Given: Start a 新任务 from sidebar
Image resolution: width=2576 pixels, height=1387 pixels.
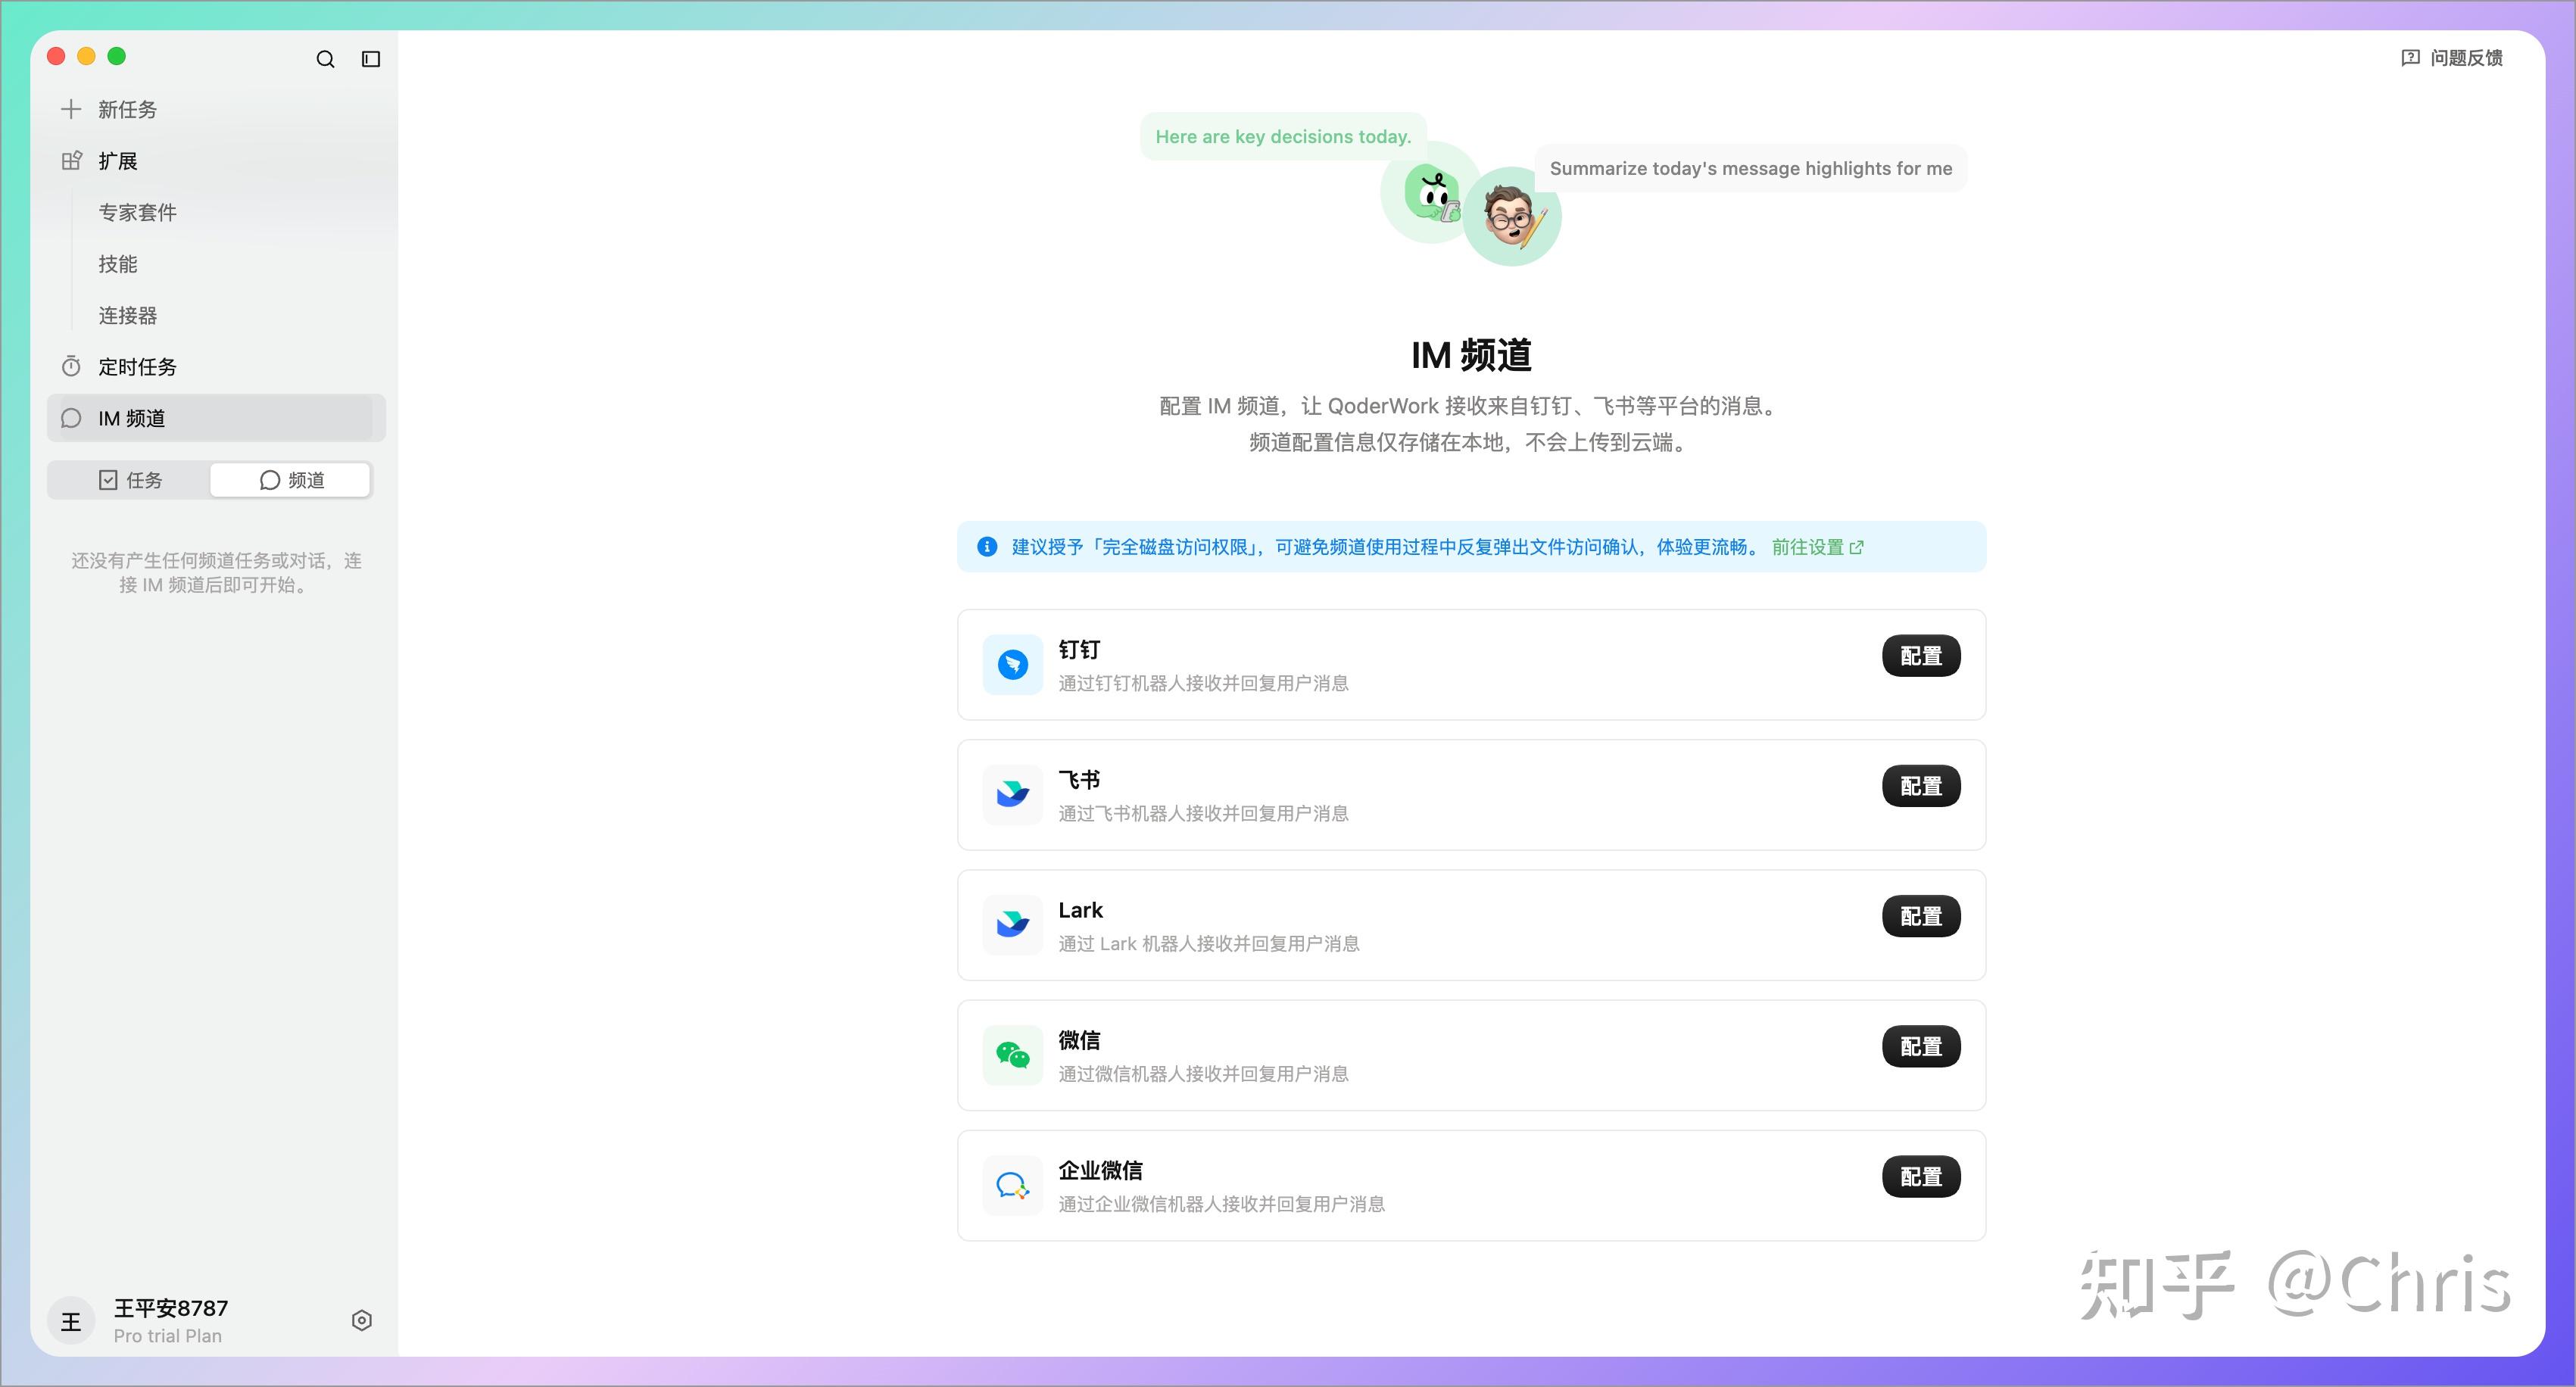Looking at the screenshot, I should [x=216, y=109].
